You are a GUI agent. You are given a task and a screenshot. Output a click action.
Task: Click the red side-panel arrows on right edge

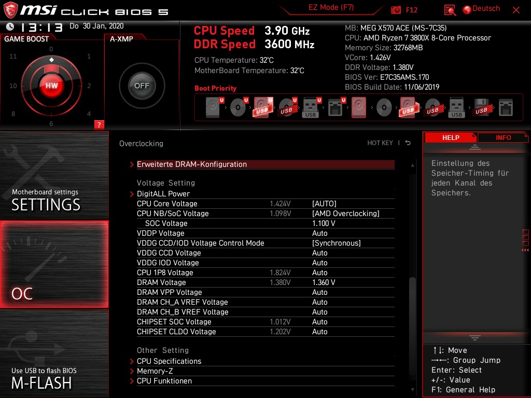pyautogui.click(x=525, y=250)
